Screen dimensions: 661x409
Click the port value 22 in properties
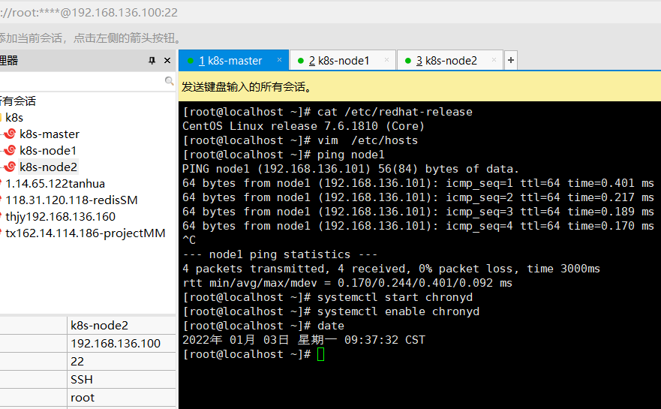pyautogui.click(x=122, y=362)
